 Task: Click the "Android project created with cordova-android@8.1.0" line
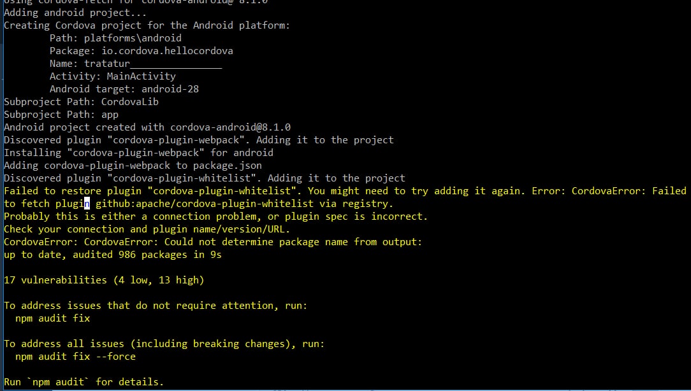point(147,127)
